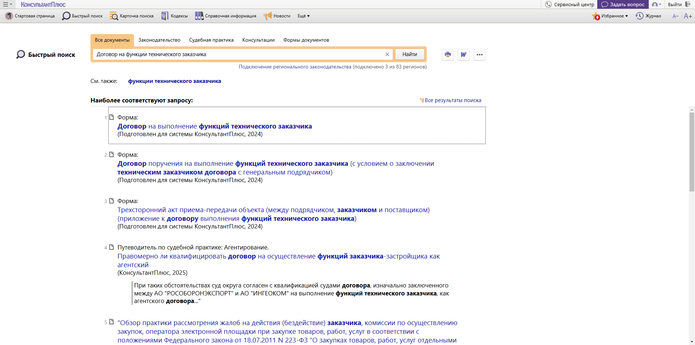Open the hamburger main menu
The width and height of the screenshot is (695, 345).
pos(7,4)
